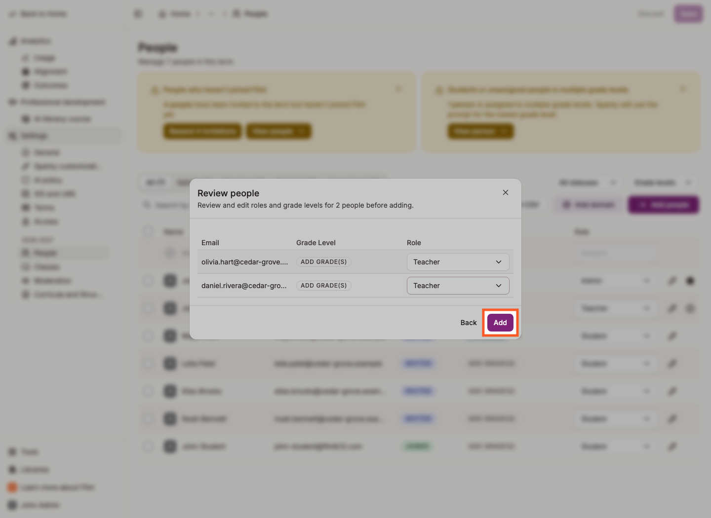This screenshot has width=711, height=518.
Task: Dismiss the multiple grade levels warning banner
Action: pos(683,89)
